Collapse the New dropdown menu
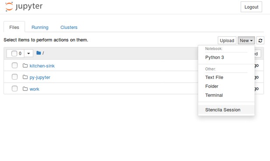Screen dimensions: 270x161 pyautogui.click(x=246, y=40)
